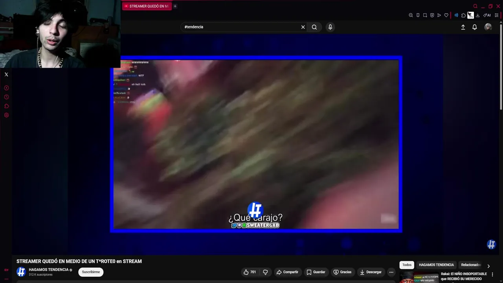The width and height of the screenshot is (503, 283).
Task: Click the Compartir button
Action: 287,272
